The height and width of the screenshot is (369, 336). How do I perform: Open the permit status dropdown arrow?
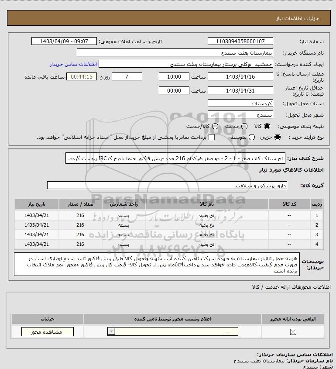coord(111,332)
